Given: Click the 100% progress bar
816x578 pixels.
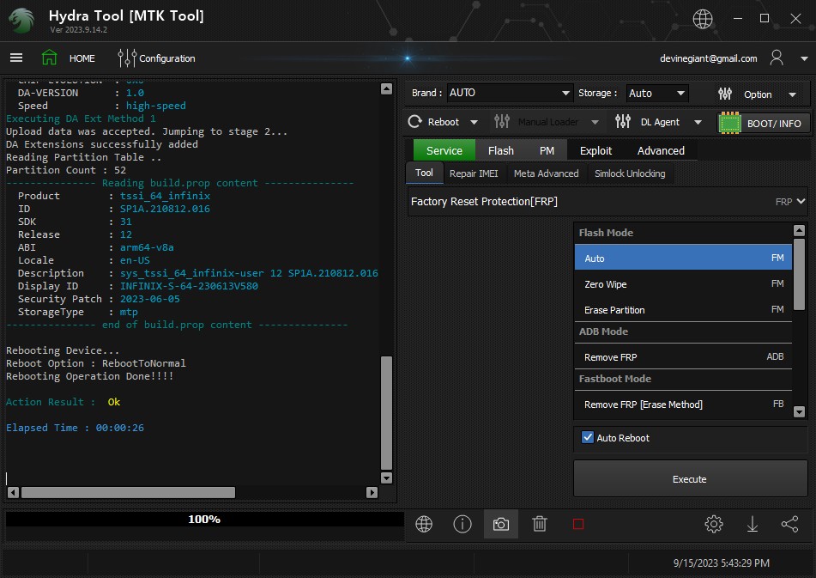Looking at the screenshot, I should tap(204, 519).
